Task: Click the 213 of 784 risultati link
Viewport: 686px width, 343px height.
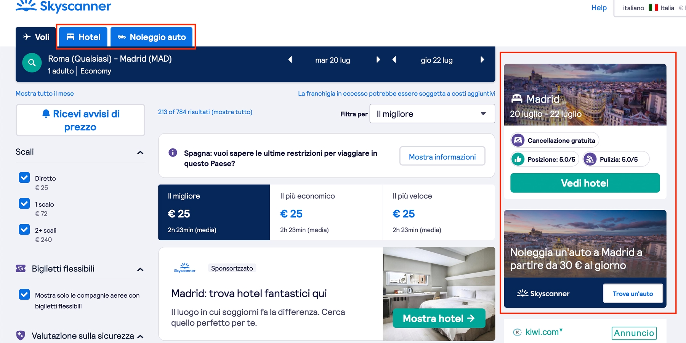Action: click(x=205, y=112)
